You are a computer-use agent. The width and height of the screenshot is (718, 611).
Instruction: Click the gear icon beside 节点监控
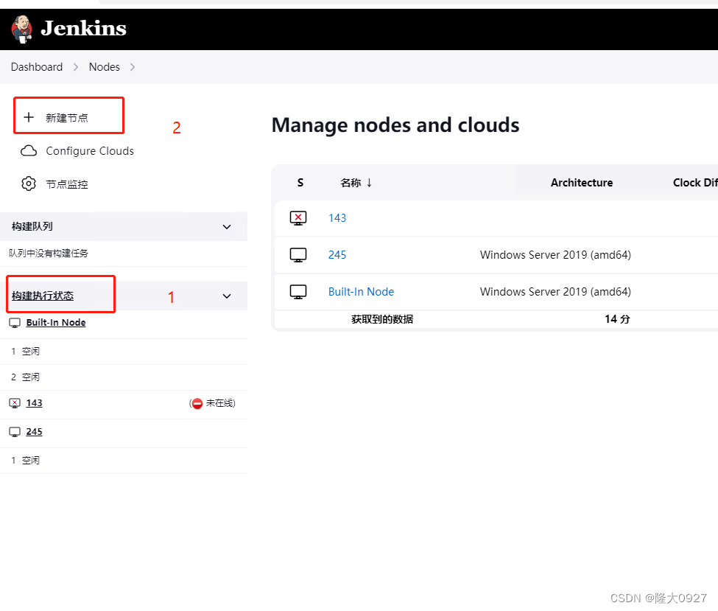[x=28, y=184]
